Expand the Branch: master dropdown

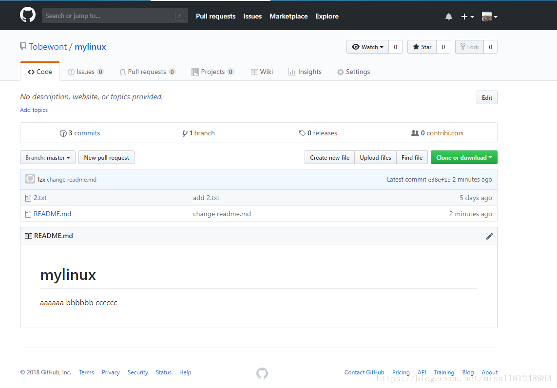click(48, 158)
